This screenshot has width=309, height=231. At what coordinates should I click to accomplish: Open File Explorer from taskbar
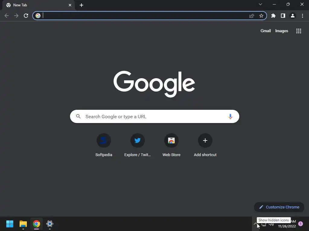(23, 224)
